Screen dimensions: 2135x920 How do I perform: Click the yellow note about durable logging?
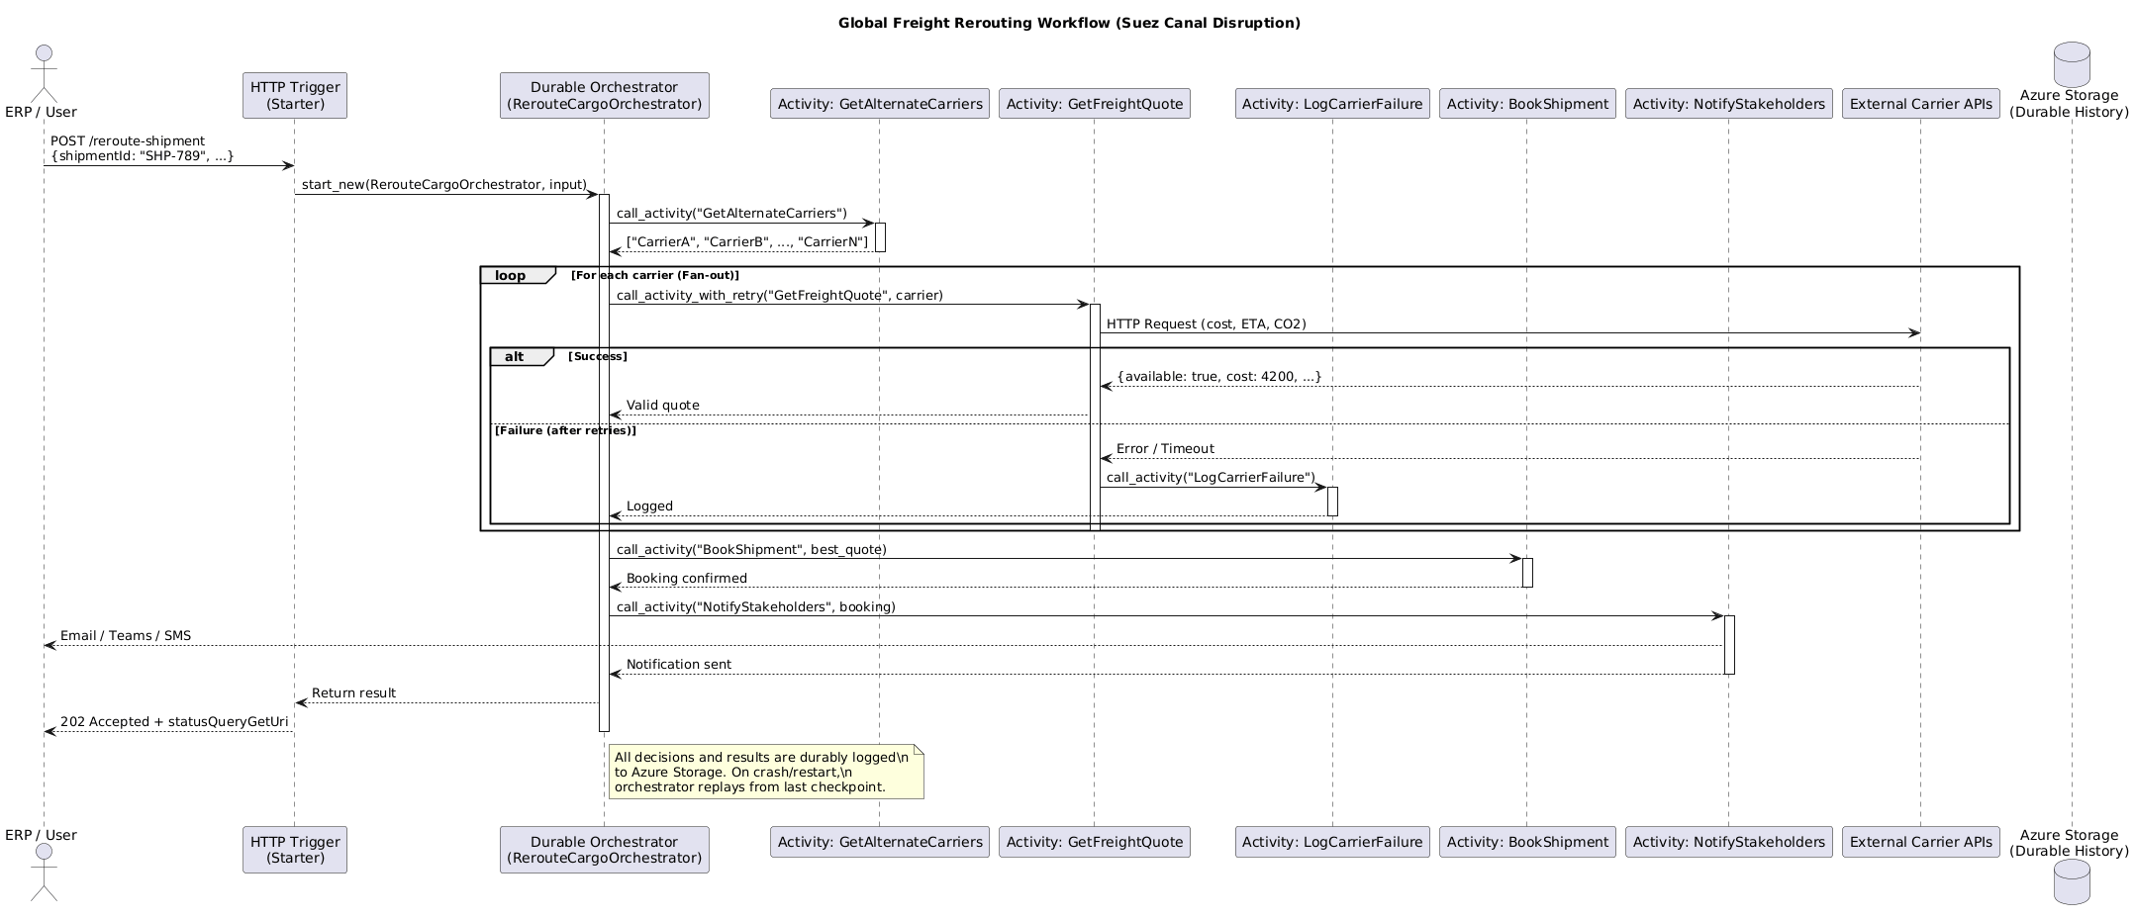point(767,771)
